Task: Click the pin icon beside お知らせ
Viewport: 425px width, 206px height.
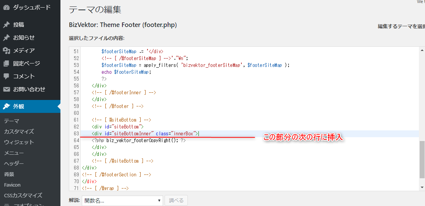Action: tap(6, 38)
